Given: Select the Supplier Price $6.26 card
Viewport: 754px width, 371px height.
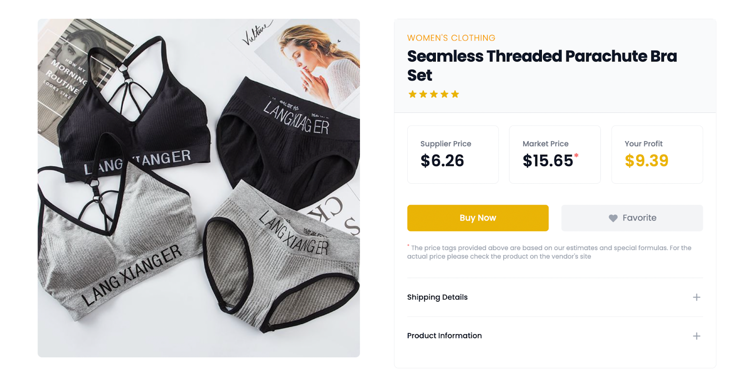Looking at the screenshot, I should (x=453, y=154).
